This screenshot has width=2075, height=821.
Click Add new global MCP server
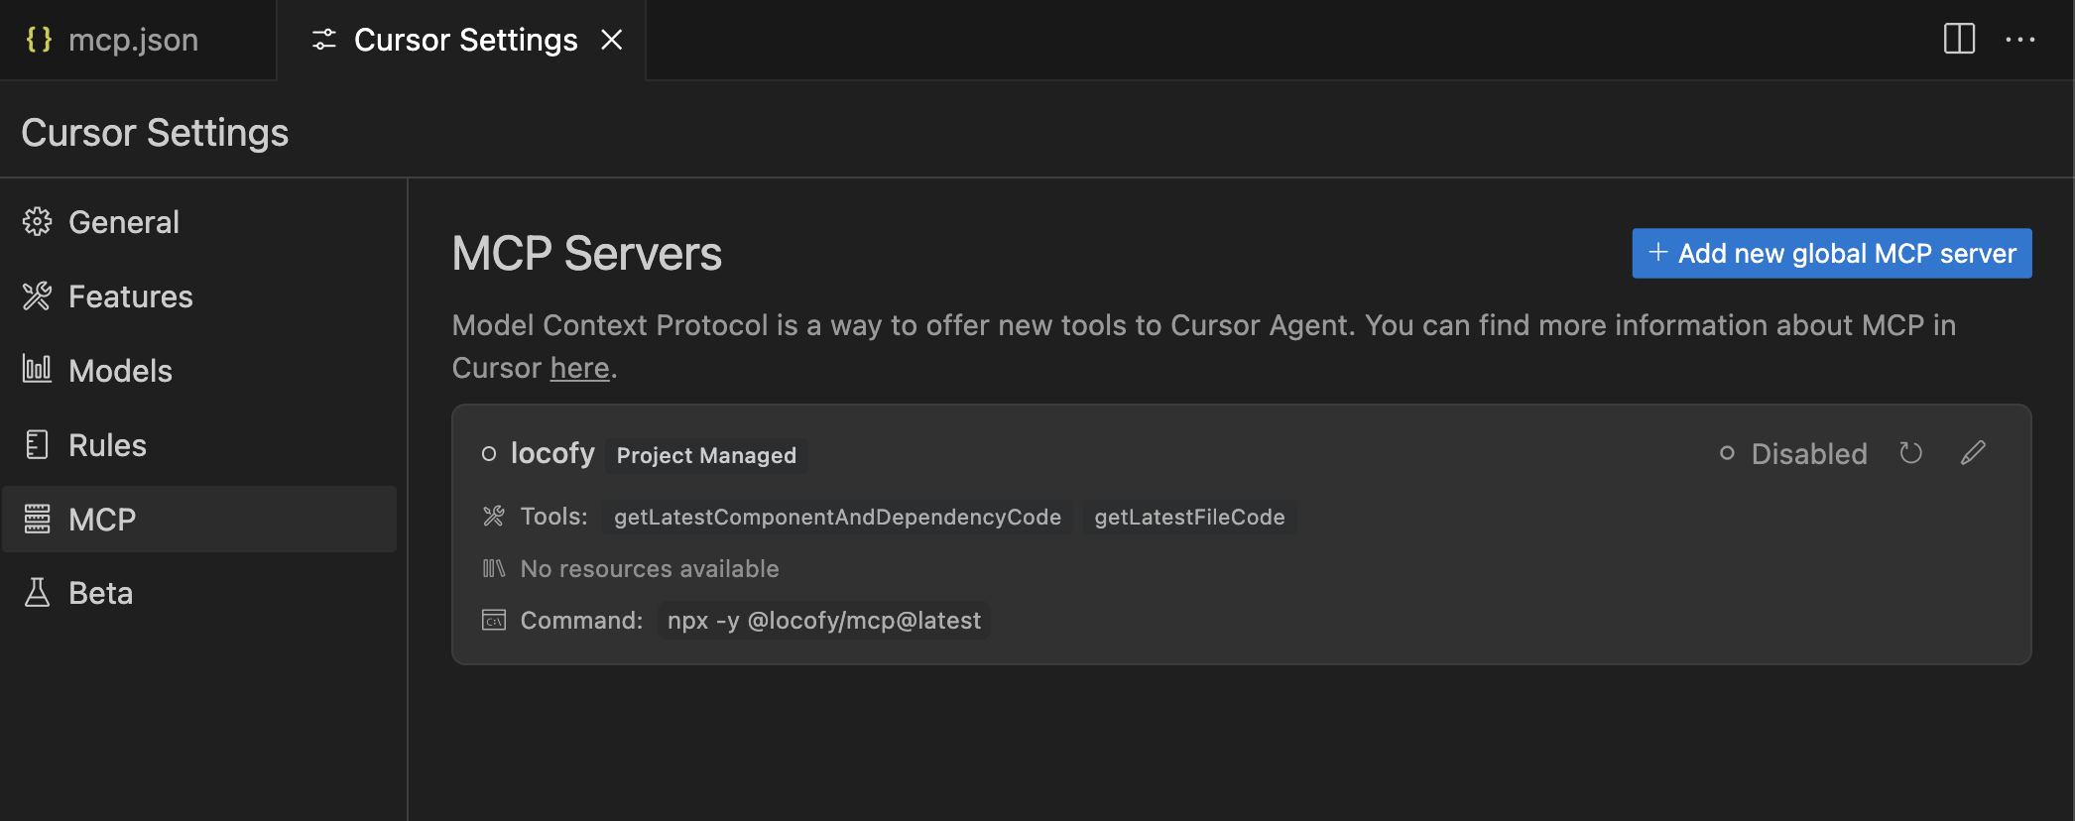point(1830,253)
